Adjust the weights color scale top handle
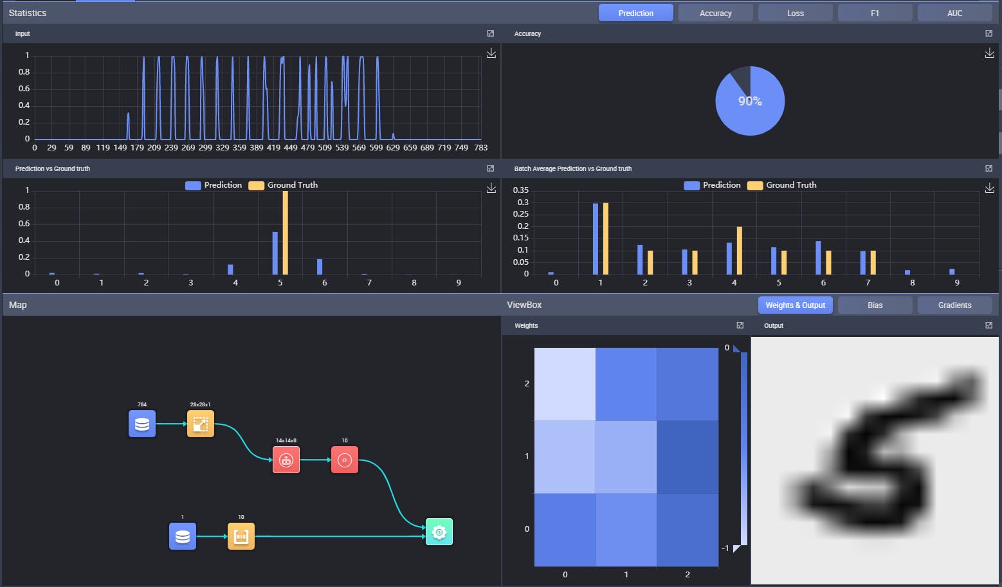This screenshot has height=587, width=1002. click(737, 349)
